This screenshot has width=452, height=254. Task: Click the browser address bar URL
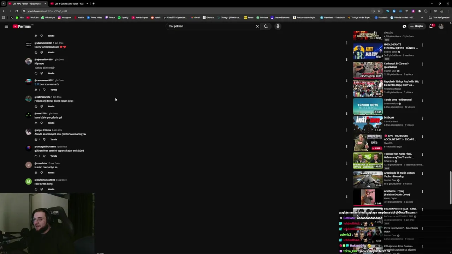[47, 11]
